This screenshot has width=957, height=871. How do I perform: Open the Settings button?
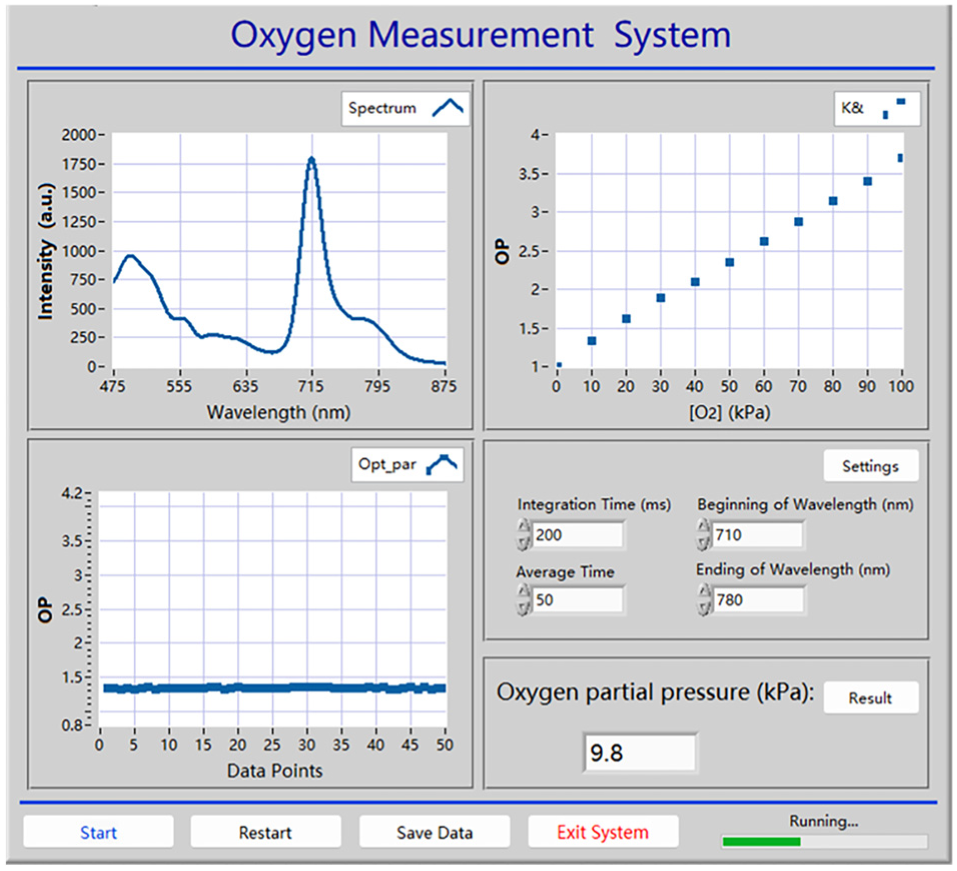870,466
